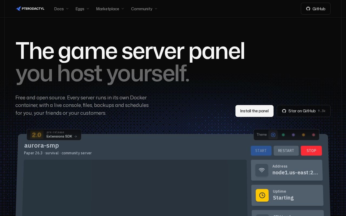Screen dimensions: 346x216
Task: Expand the Community menu
Action: point(144,9)
